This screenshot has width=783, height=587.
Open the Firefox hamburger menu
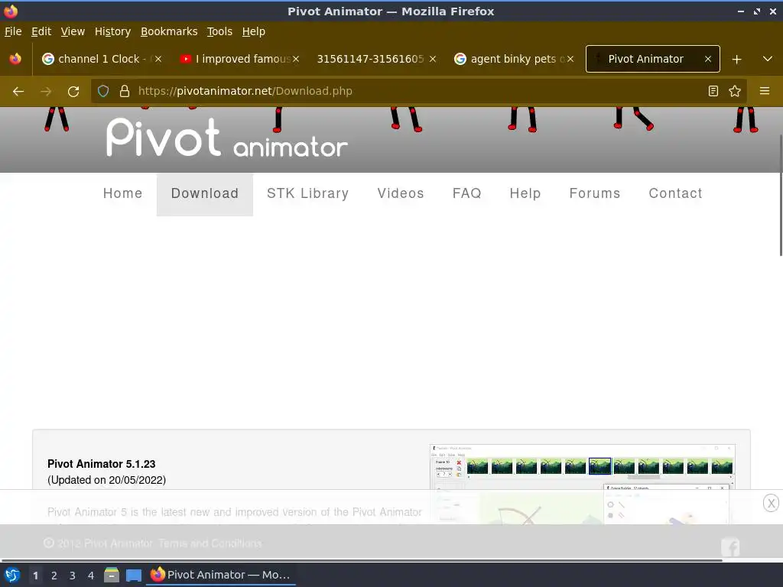[765, 91]
